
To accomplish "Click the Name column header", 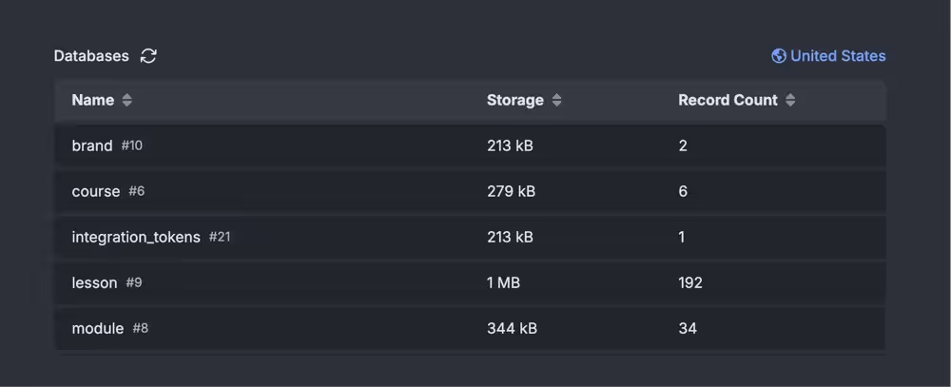I will (93, 101).
